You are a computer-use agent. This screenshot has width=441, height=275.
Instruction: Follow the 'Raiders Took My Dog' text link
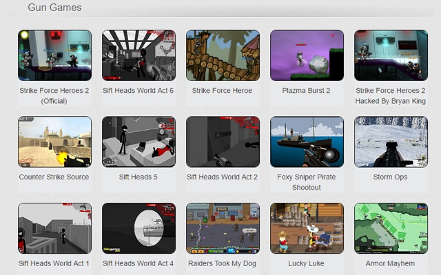pyautogui.click(x=222, y=263)
